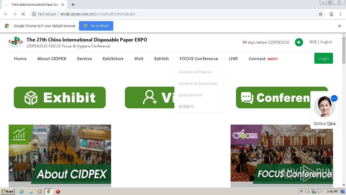
Task: Click the Chrome taskbar icon
Action: (x=49, y=191)
